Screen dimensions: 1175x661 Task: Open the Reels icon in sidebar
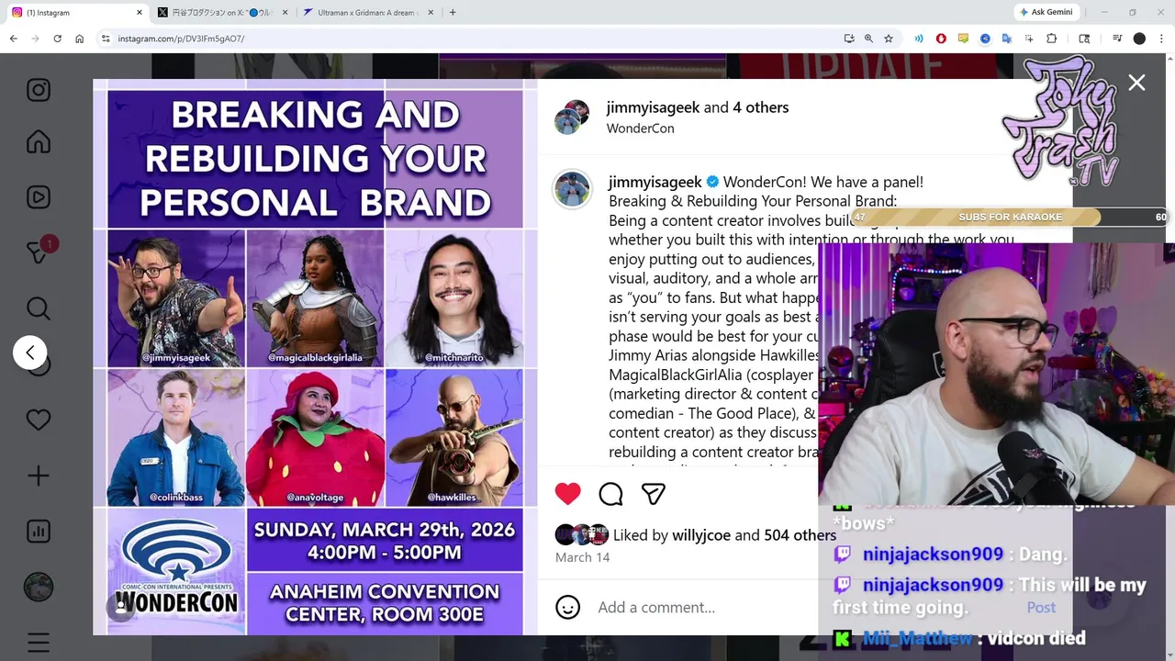[x=39, y=196]
